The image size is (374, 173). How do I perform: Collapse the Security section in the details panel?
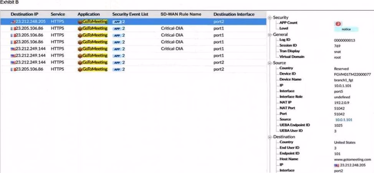pyautogui.click(x=270, y=18)
